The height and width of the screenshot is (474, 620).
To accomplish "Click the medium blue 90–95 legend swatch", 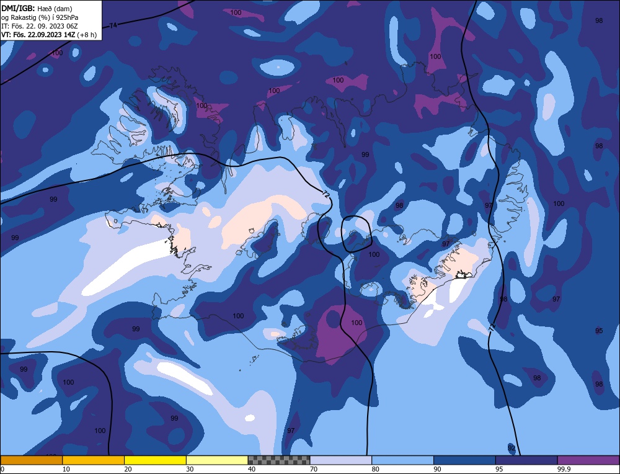I will tap(464, 460).
